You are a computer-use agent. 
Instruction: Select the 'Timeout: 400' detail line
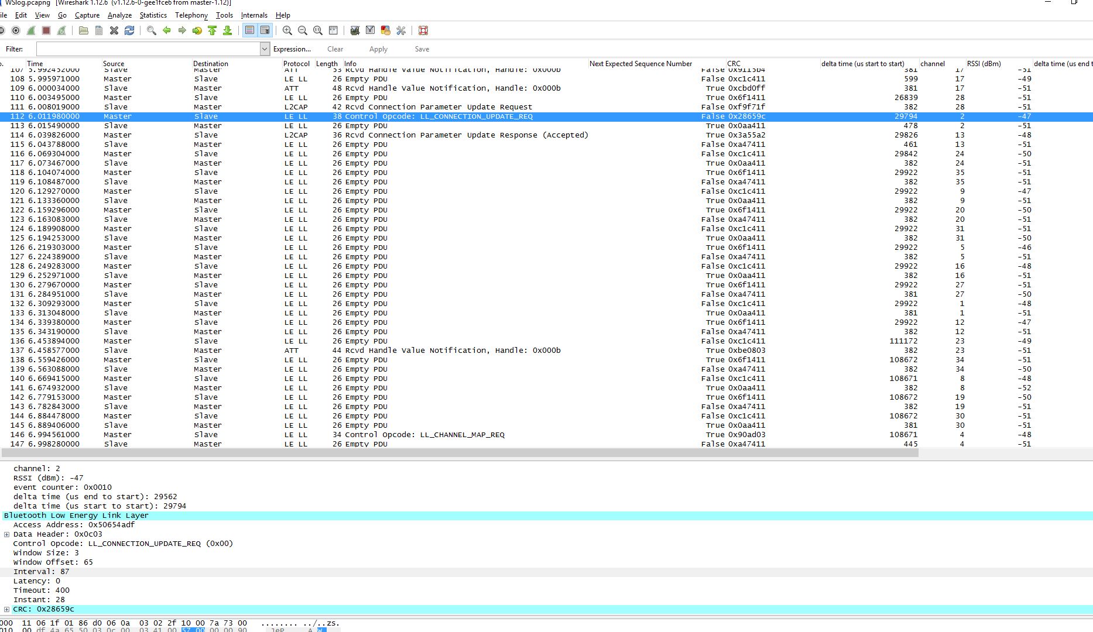click(x=41, y=590)
